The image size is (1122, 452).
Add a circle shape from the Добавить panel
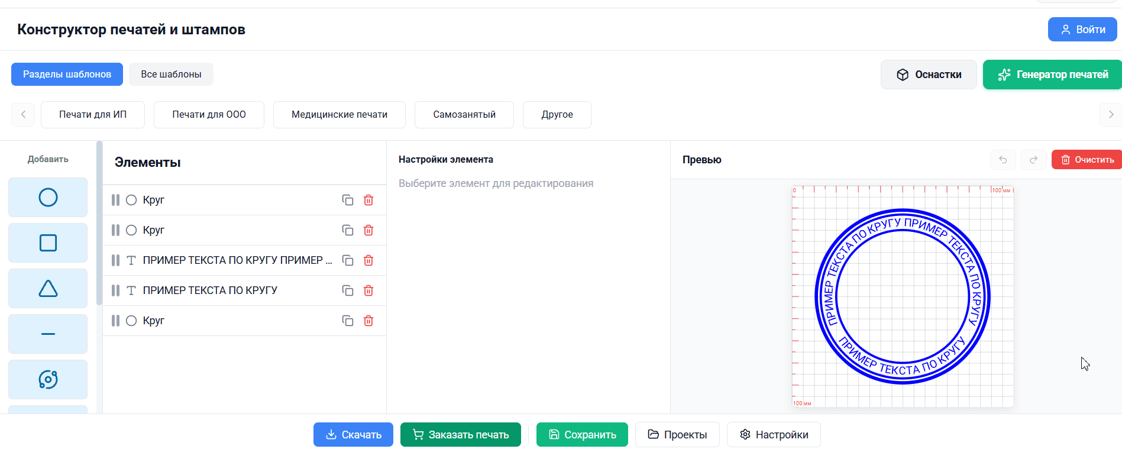coord(48,197)
